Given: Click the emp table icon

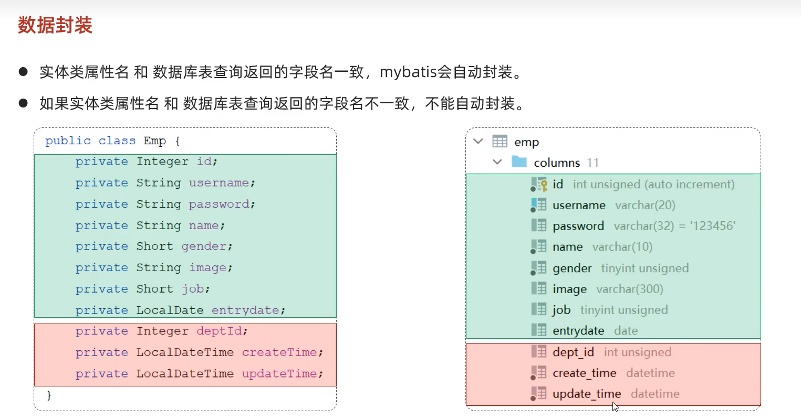Looking at the screenshot, I should click(x=500, y=141).
